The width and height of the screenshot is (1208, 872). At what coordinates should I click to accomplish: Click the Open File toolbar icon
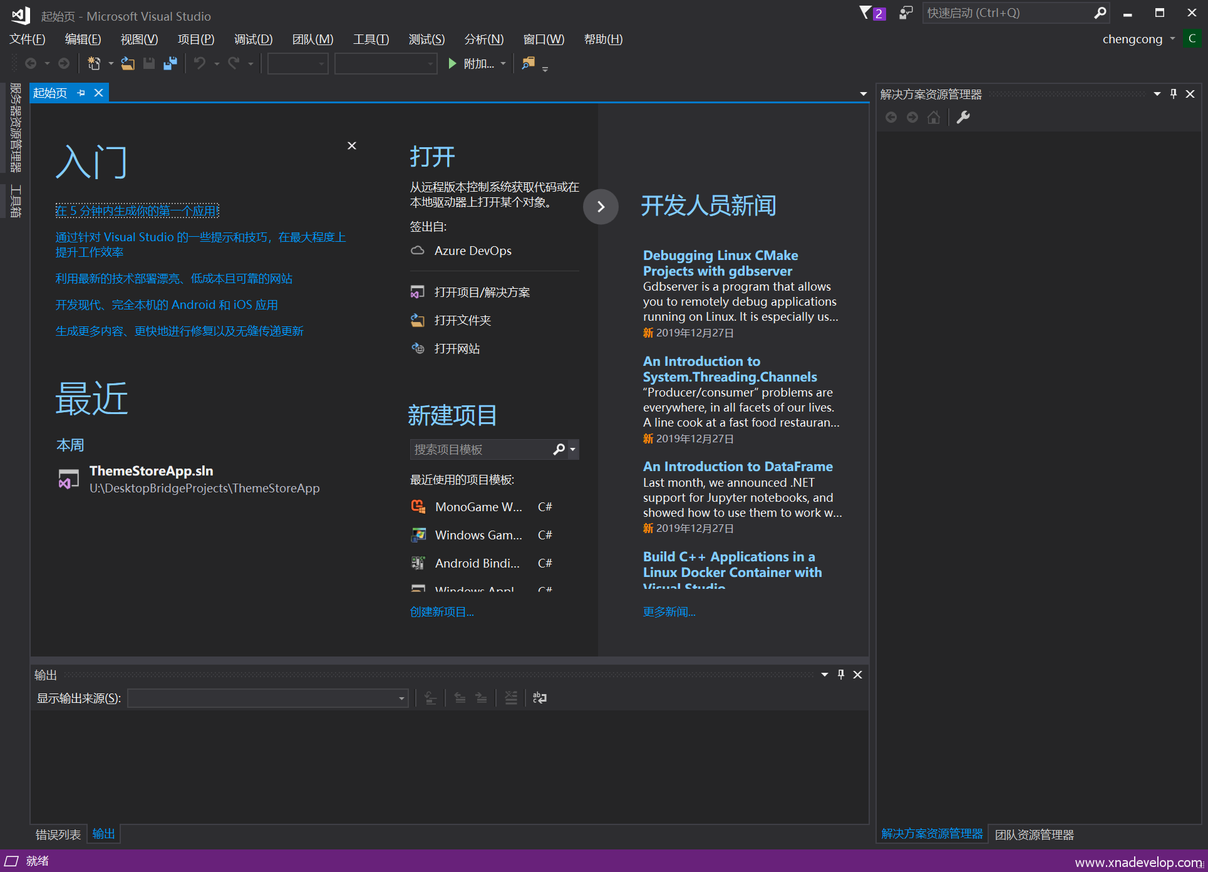point(128,63)
